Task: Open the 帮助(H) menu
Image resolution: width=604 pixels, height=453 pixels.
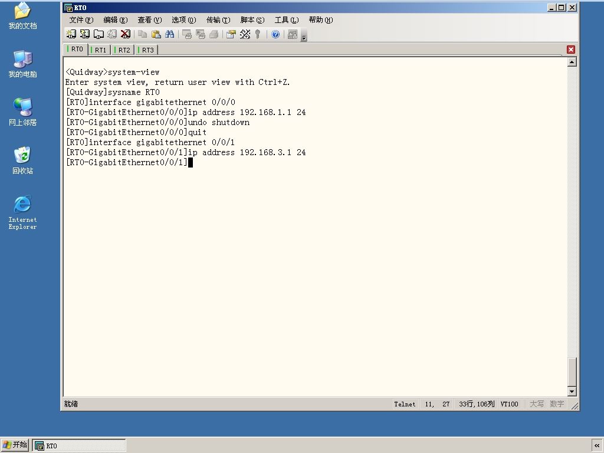Action: [321, 20]
